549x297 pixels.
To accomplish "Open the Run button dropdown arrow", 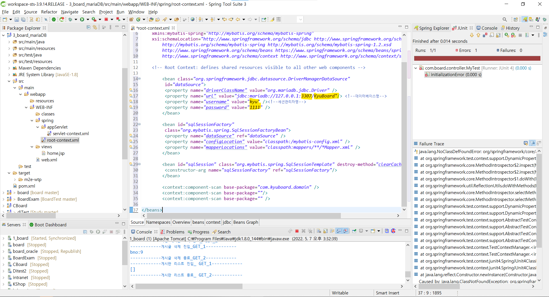I will (88, 19).
